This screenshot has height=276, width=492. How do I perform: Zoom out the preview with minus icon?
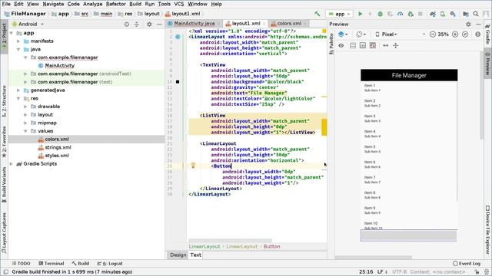pos(433,34)
